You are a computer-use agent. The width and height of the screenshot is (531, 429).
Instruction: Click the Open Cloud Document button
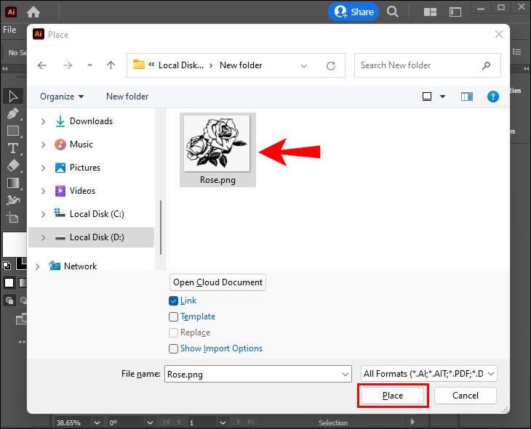click(x=217, y=282)
